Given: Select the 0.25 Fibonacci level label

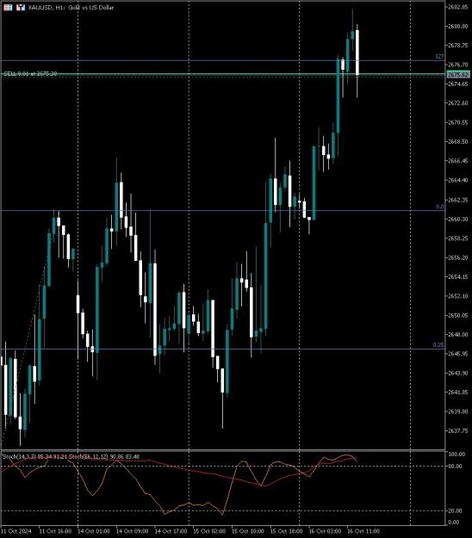Looking at the screenshot, I should [438, 345].
